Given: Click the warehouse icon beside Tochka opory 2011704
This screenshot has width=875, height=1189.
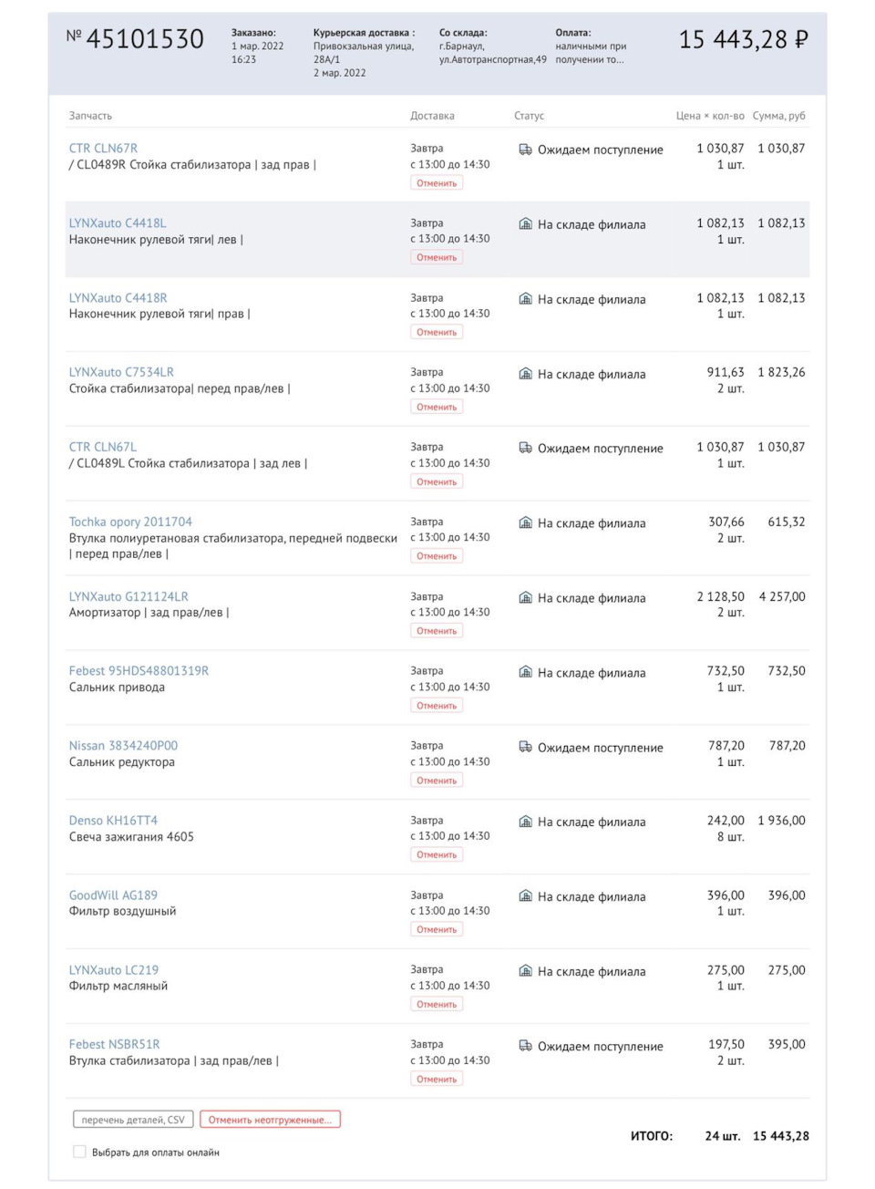Looking at the screenshot, I should [525, 522].
